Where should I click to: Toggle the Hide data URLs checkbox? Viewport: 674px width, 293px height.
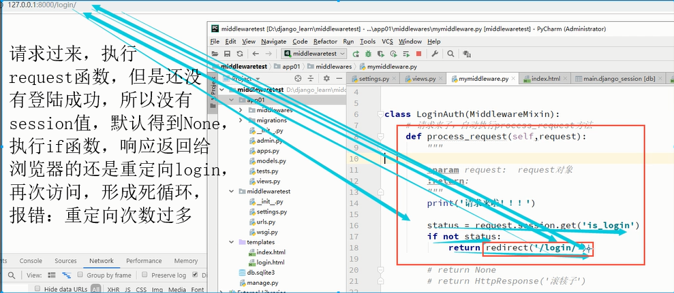(x=37, y=289)
